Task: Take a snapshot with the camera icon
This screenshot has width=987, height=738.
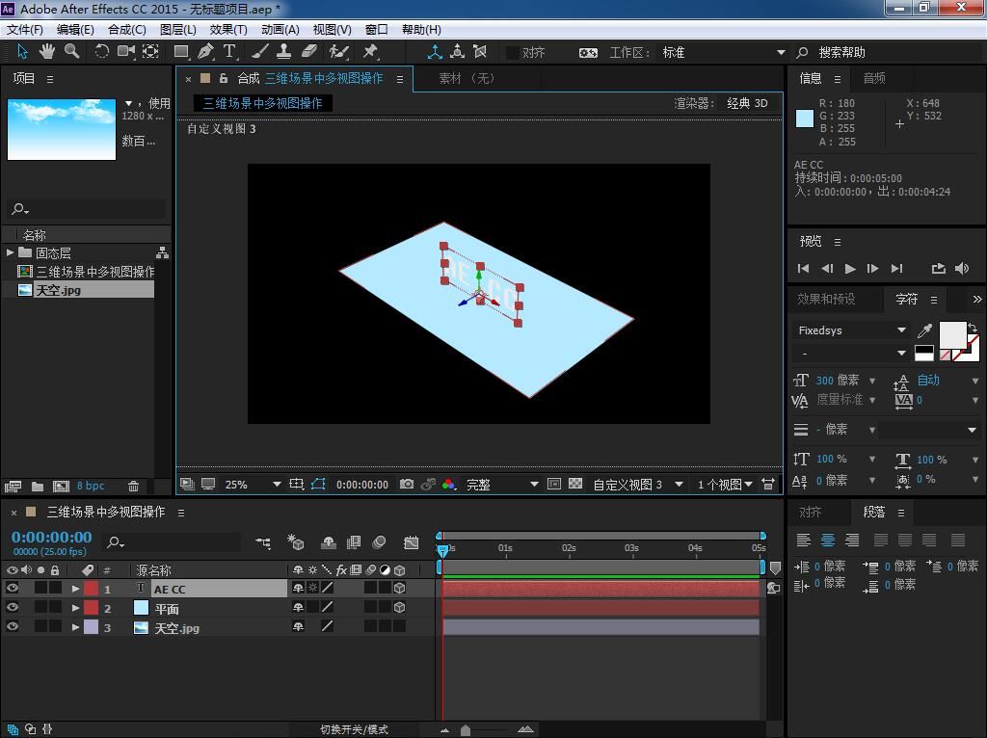Action: tap(407, 484)
